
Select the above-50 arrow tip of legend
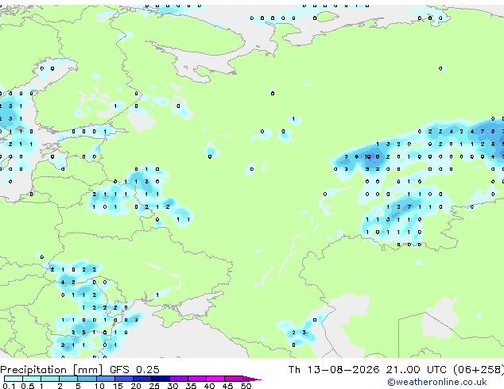click(x=252, y=379)
